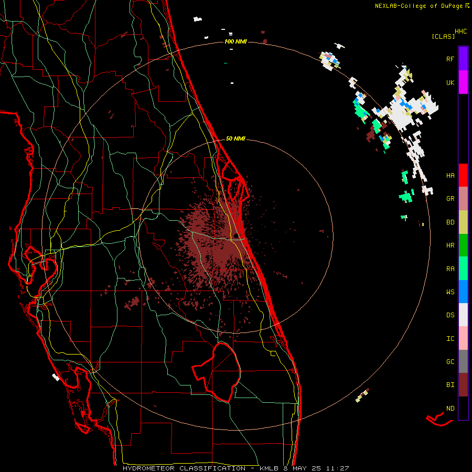472x472 pixels.
Task: Click the RA legend label
Action: coord(450,269)
